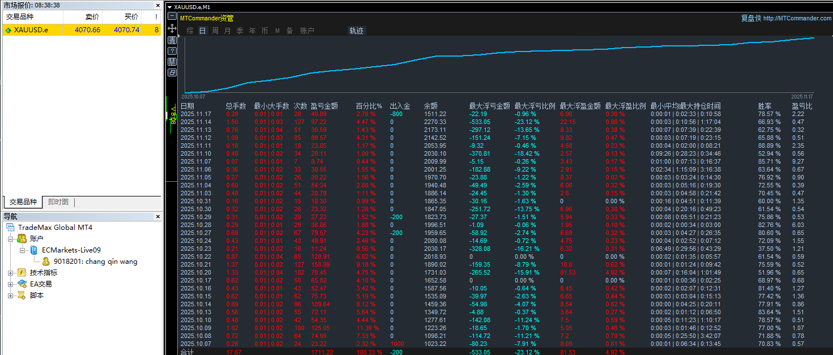Select the 备 tab in MTCommander
833x355 pixels.
[x=290, y=31]
